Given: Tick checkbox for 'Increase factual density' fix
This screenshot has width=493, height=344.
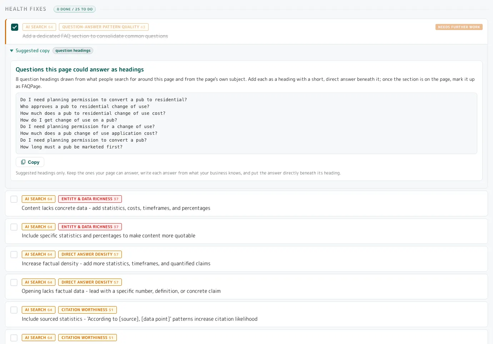Looking at the screenshot, I should tap(14, 255).
